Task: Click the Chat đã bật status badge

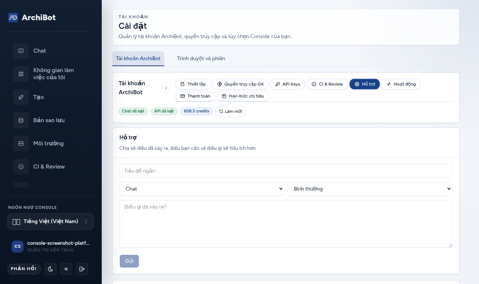Action: point(133,111)
